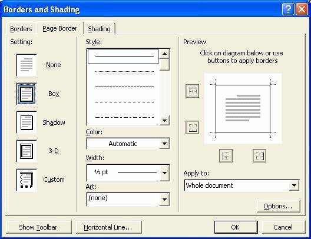The height and width of the screenshot is (239, 311).
Task: Select the None border setting icon
Action: [x=27, y=65]
